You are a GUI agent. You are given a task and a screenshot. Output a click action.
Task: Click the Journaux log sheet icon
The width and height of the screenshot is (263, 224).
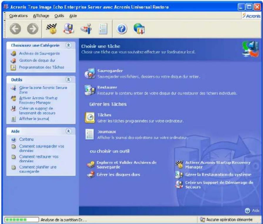click(90, 134)
